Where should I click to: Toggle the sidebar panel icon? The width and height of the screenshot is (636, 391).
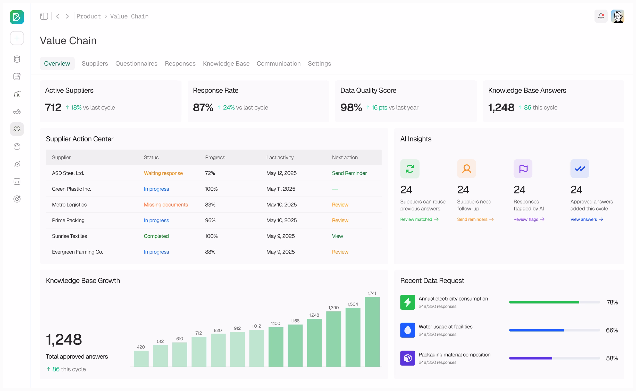(x=44, y=16)
